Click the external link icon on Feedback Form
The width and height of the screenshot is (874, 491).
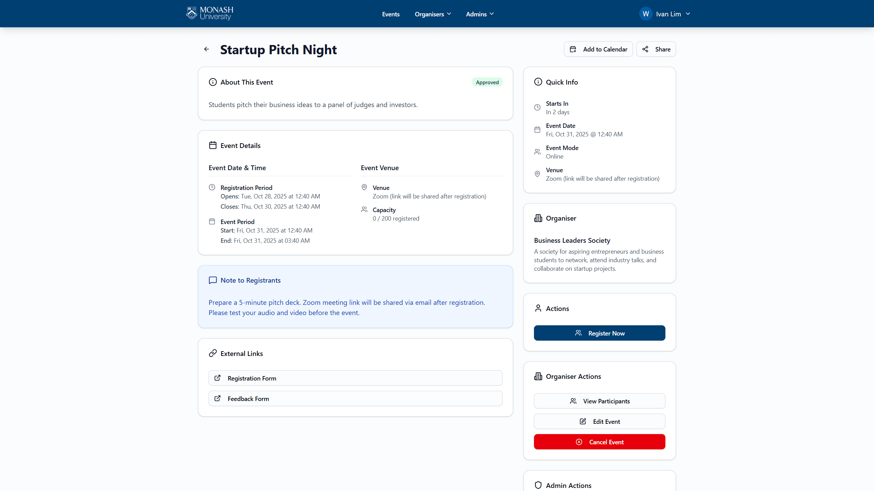tap(217, 398)
